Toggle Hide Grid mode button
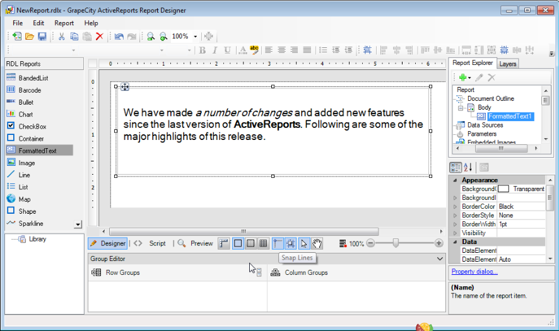Screen dimensions: 559x331 [238, 243]
